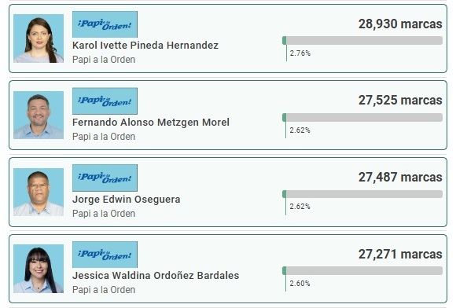This screenshot has width=456, height=308.
Task: Select the name Fernando Alonso Metzgen Morel
Action: click(151, 123)
